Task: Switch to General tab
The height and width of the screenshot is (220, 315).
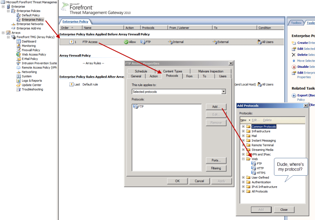Action: 136,76
